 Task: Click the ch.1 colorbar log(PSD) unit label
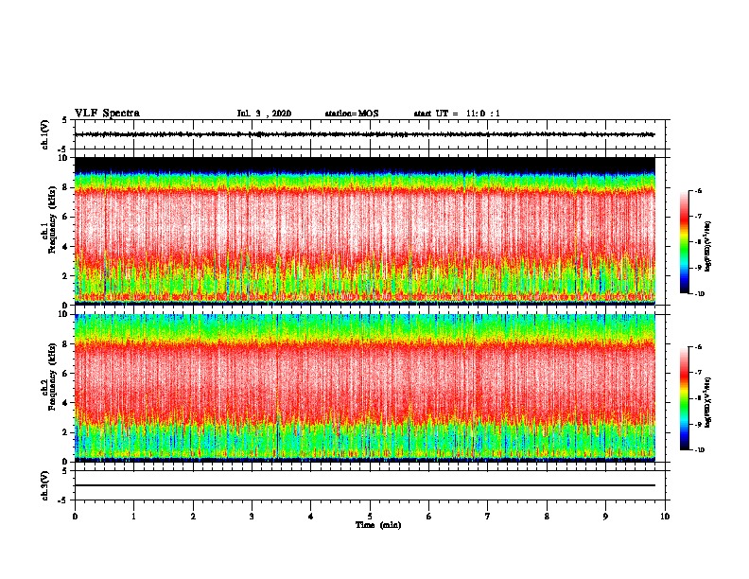[708, 247]
